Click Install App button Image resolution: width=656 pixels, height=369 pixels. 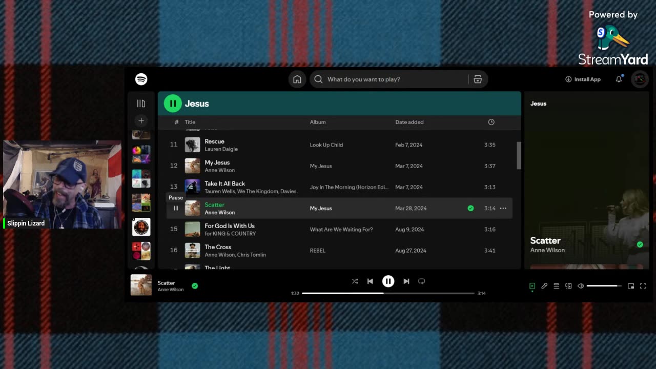583,79
